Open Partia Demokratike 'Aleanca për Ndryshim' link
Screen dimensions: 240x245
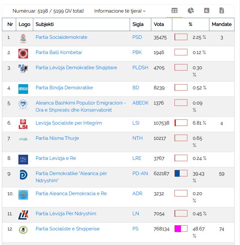(x=71, y=177)
